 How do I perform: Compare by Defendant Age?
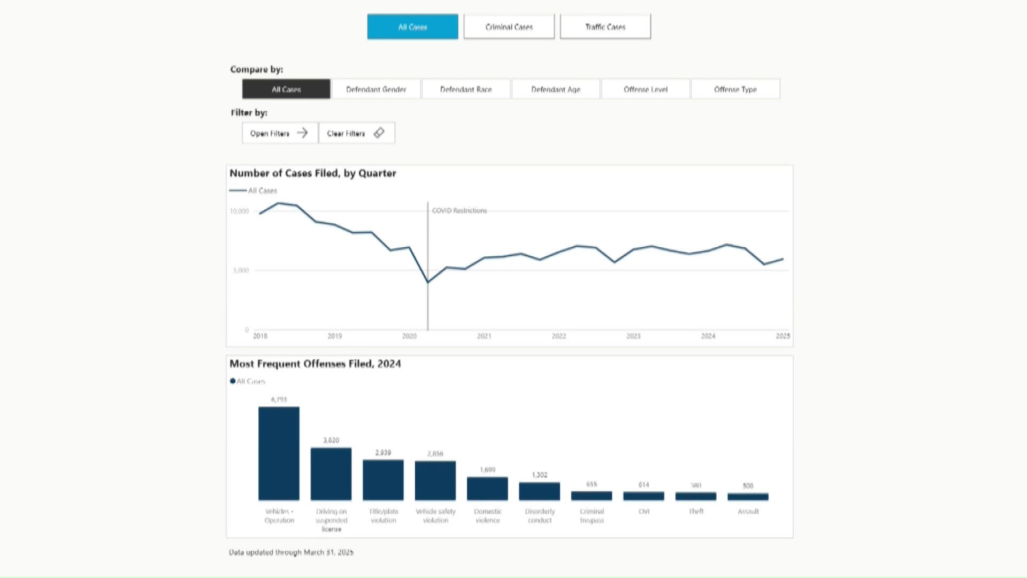coord(556,89)
